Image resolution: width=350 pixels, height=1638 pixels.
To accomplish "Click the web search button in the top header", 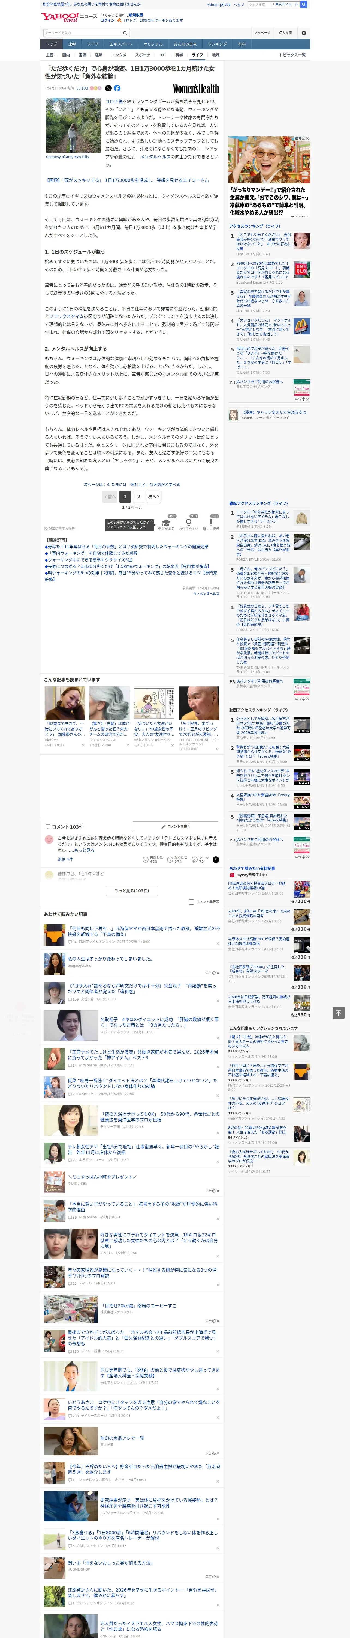I will click(x=304, y=4).
